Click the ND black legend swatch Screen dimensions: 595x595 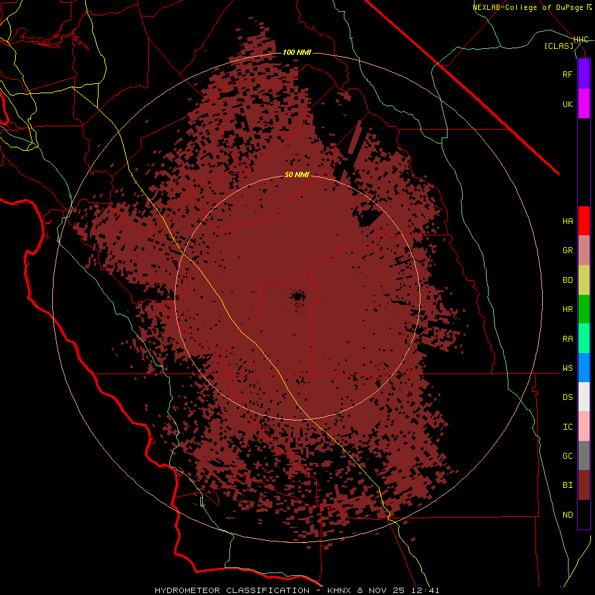584,514
